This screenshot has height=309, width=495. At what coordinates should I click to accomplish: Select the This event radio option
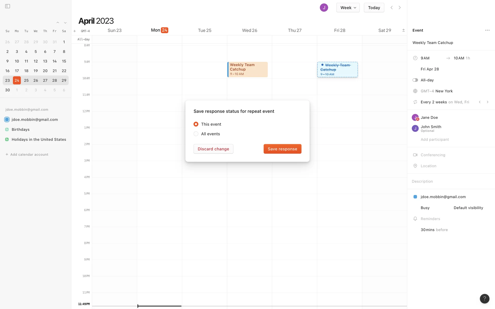click(x=196, y=124)
